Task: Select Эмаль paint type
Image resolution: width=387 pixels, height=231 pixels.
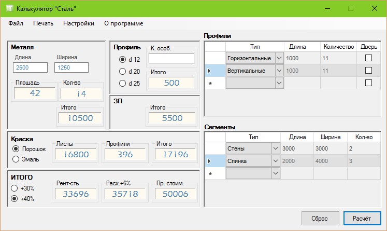Action: click(16, 159)
